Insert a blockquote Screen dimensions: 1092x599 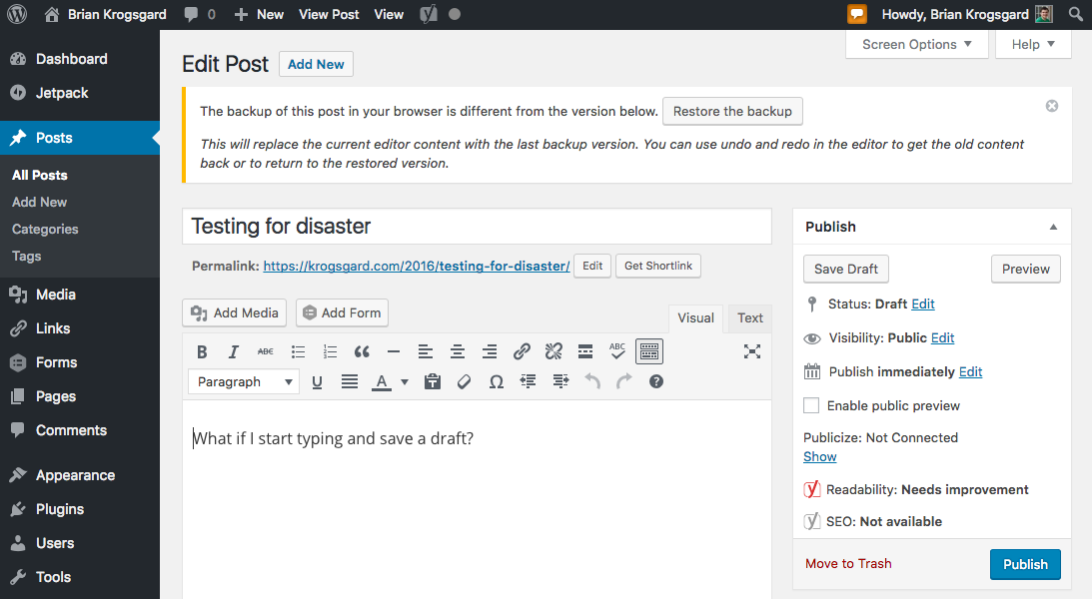click(362, 352)
